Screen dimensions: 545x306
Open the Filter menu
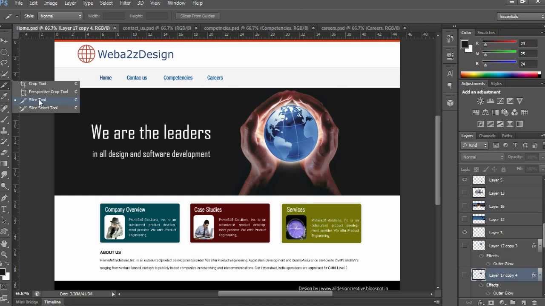click(125, 3)
